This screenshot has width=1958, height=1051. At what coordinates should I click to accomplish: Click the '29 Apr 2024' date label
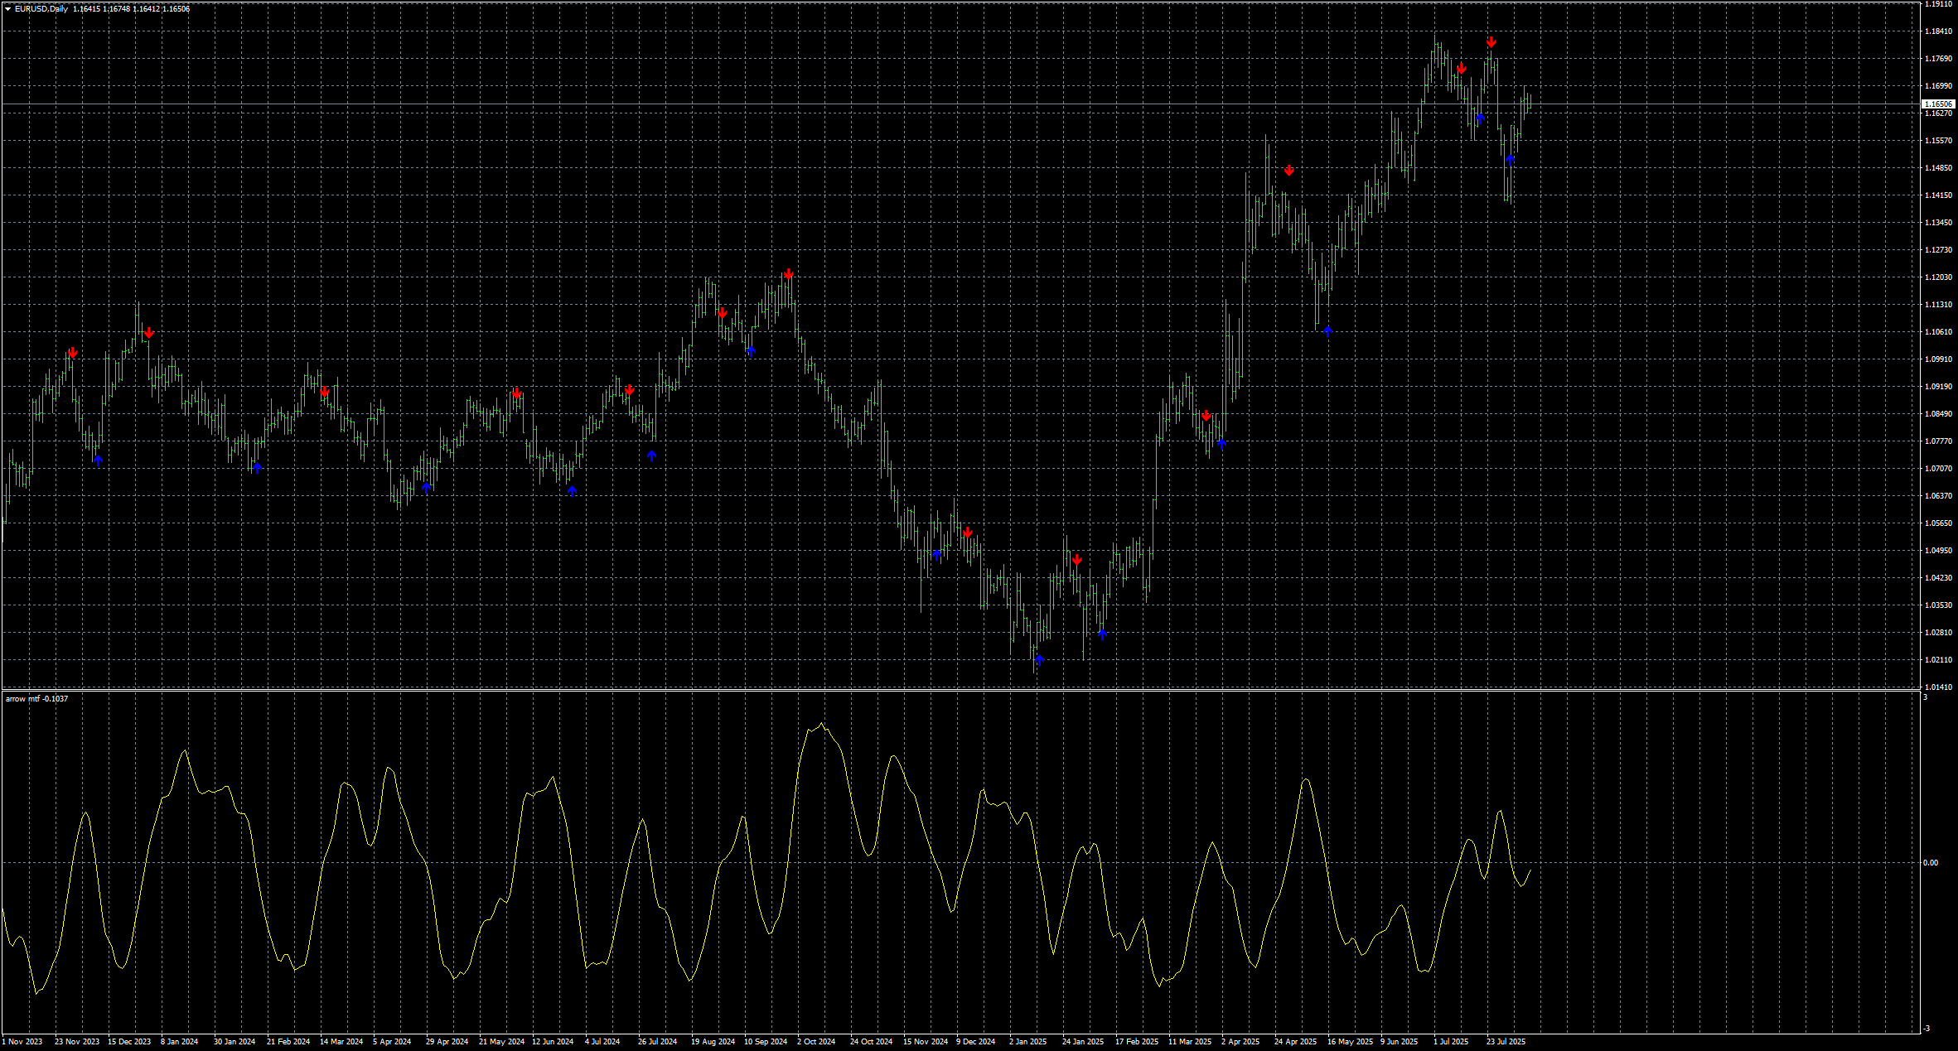(x=447, y=1042)
